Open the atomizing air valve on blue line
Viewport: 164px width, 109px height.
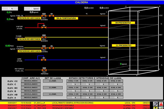click(x=44, y=59)
